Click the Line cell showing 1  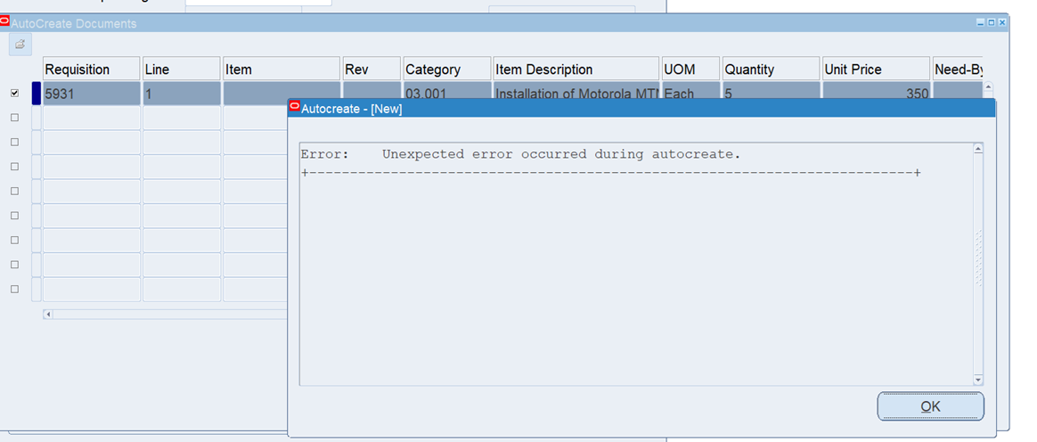(x=181, y=94)
